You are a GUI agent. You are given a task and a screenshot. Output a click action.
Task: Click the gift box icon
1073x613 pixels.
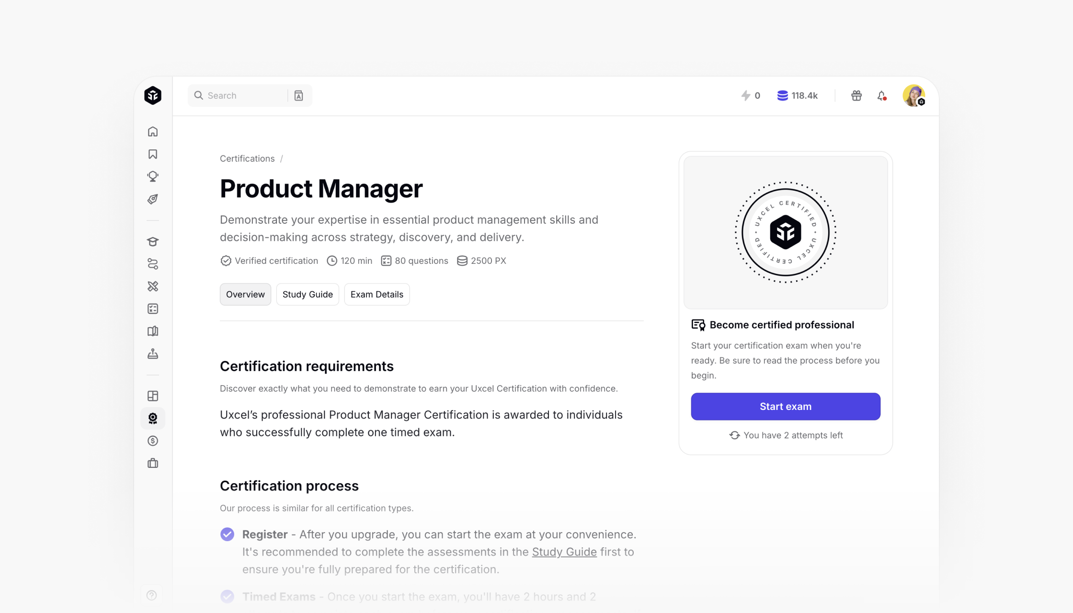(856, 96)
